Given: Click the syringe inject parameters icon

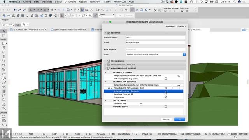Looking at the screenshot, I should tap(25, 10).
